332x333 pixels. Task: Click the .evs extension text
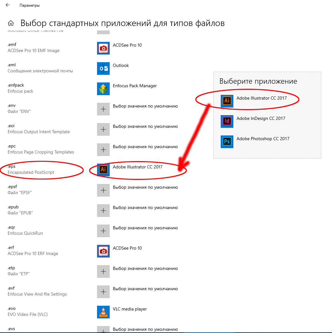11,329
